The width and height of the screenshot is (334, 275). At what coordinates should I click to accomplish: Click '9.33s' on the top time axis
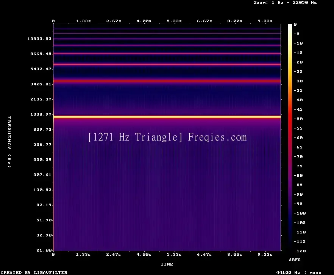coord(265,21)
